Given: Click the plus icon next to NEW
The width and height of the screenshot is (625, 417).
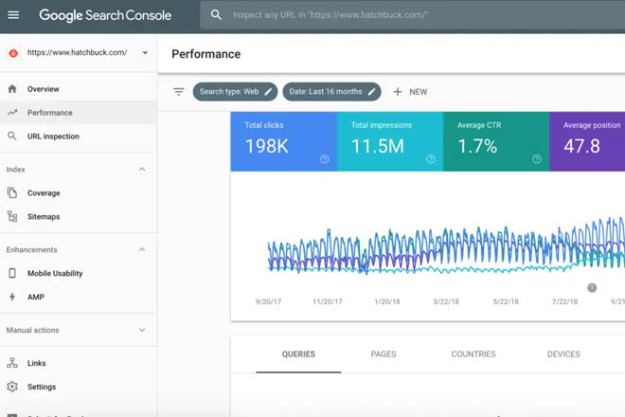Looking at the screenshot, I should click(x=398, y=92).
